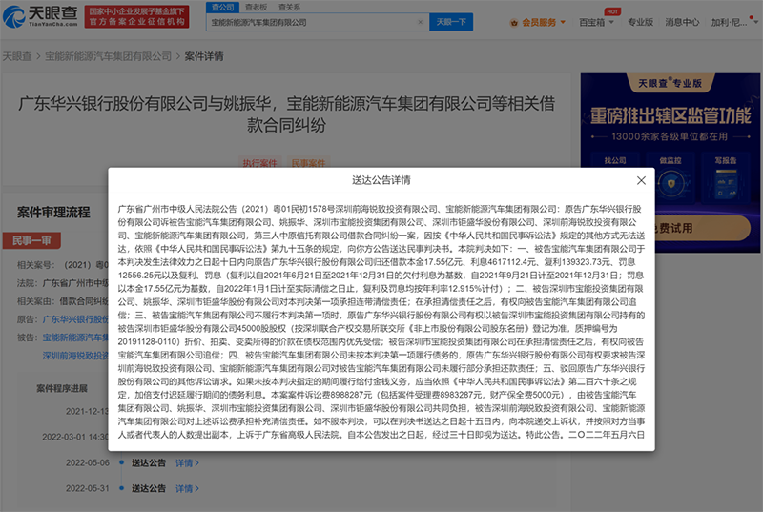
Task: Select the 查公司 search tab
Action: pyautogui.click(x=223, y=8)
